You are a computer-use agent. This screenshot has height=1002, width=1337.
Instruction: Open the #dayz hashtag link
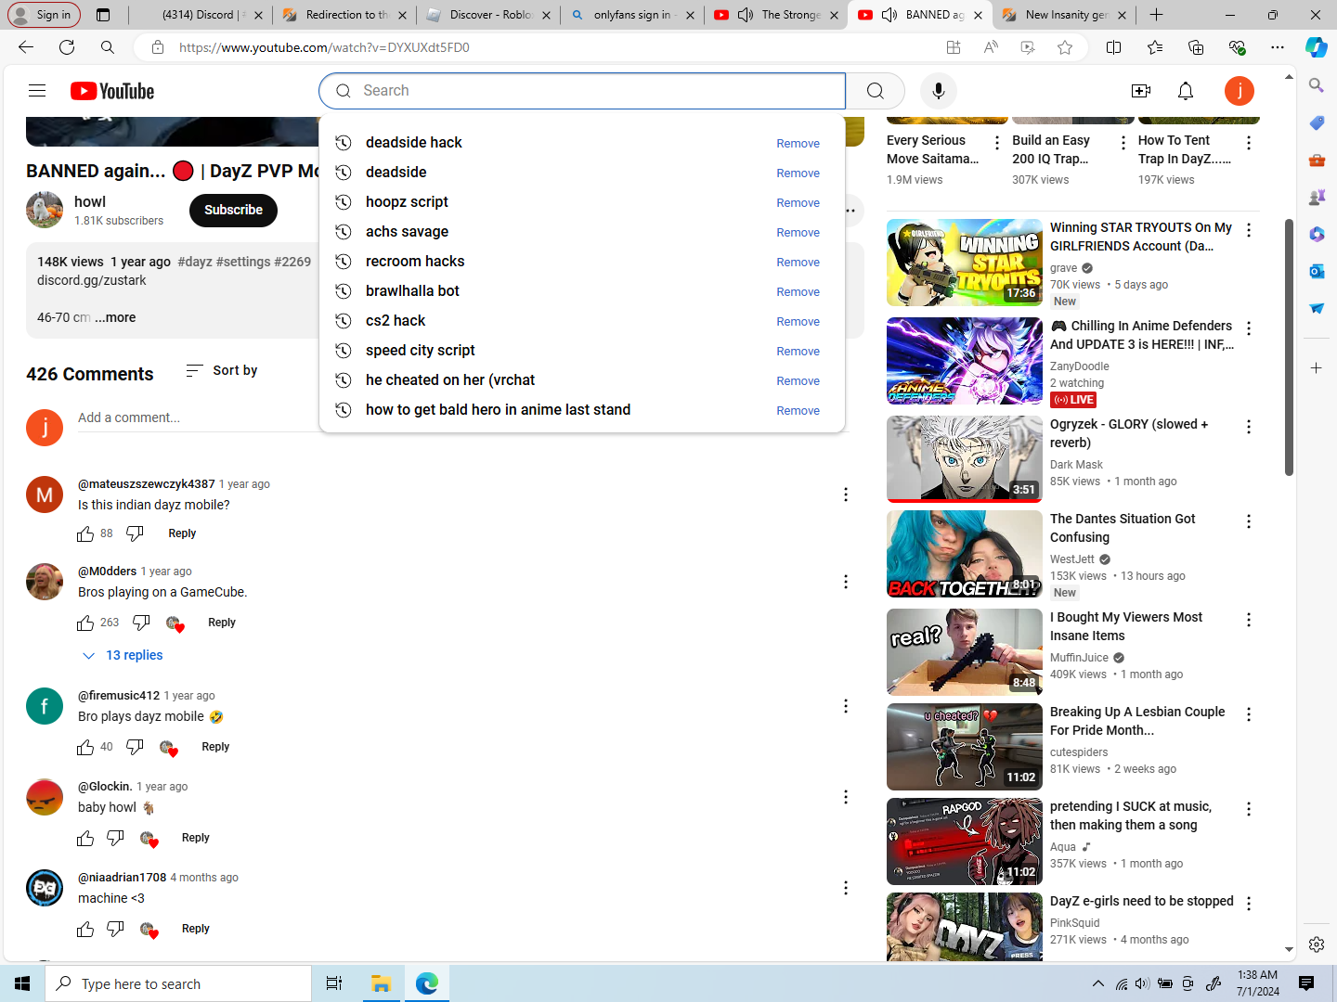coord(195,262)
